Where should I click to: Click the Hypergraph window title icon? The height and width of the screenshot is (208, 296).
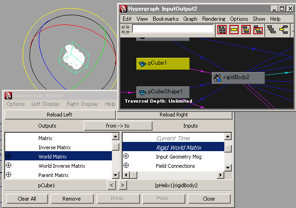point(123,9)
